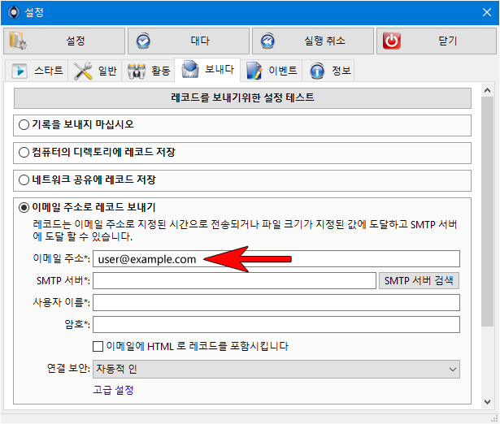Click the SMTP 서버 검색 button
The image size is (500, 424).
coord(419,281)
